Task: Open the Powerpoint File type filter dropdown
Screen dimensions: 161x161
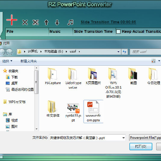Action: (x=145, y=138)
